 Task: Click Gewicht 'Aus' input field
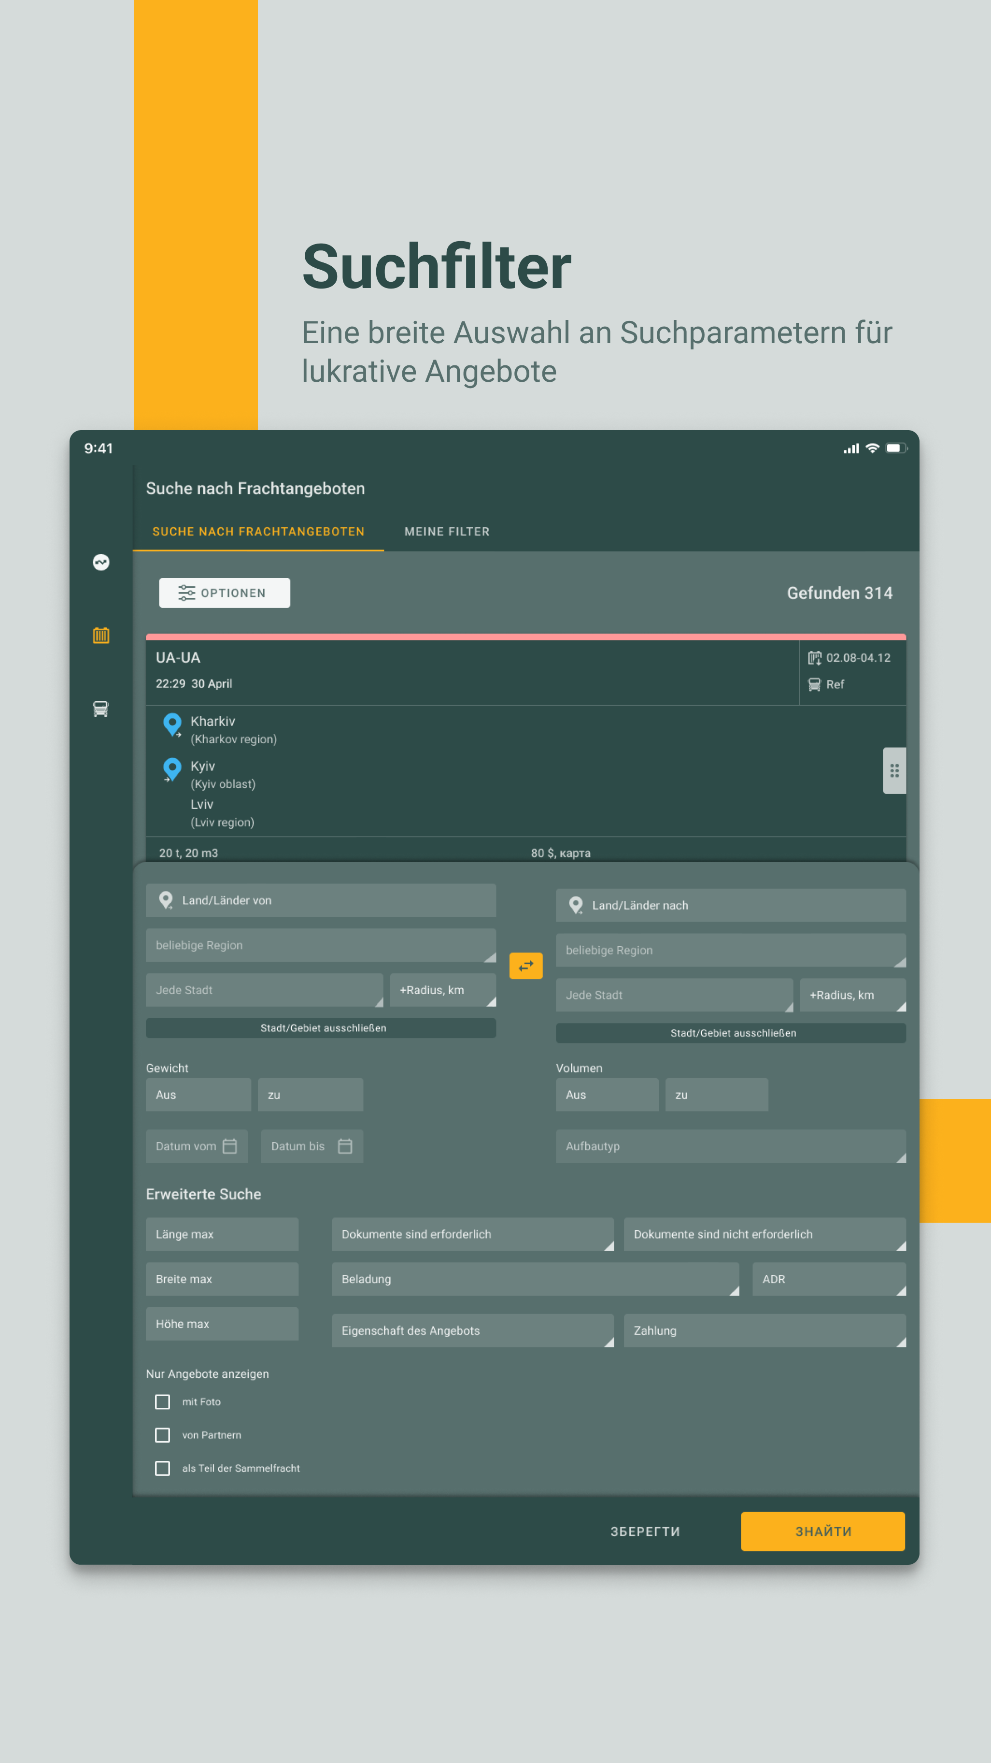click(x=198, y=1094)
